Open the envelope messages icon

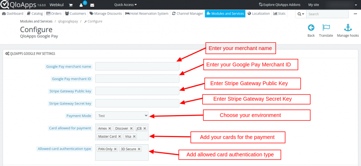[x=92, y=5]
